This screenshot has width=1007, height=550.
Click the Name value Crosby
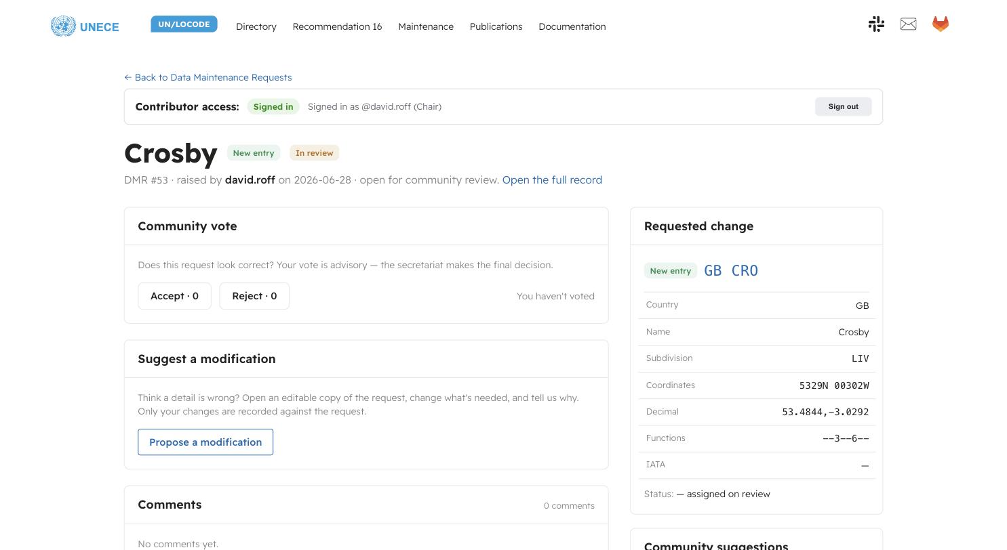click(854, 332)
